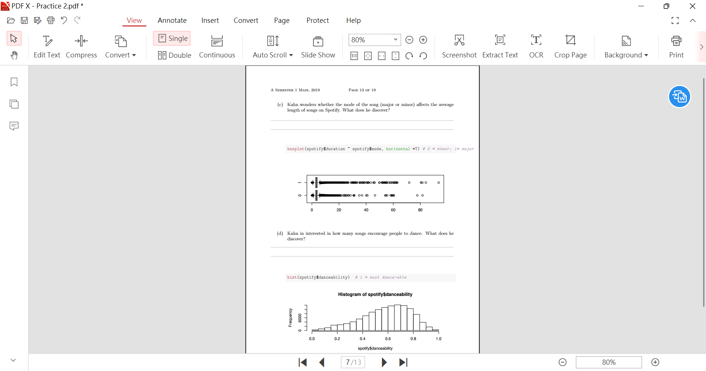This screenshot has height=371, width=706.
Task: Select the arrow pointer tool
Action: 14,38
